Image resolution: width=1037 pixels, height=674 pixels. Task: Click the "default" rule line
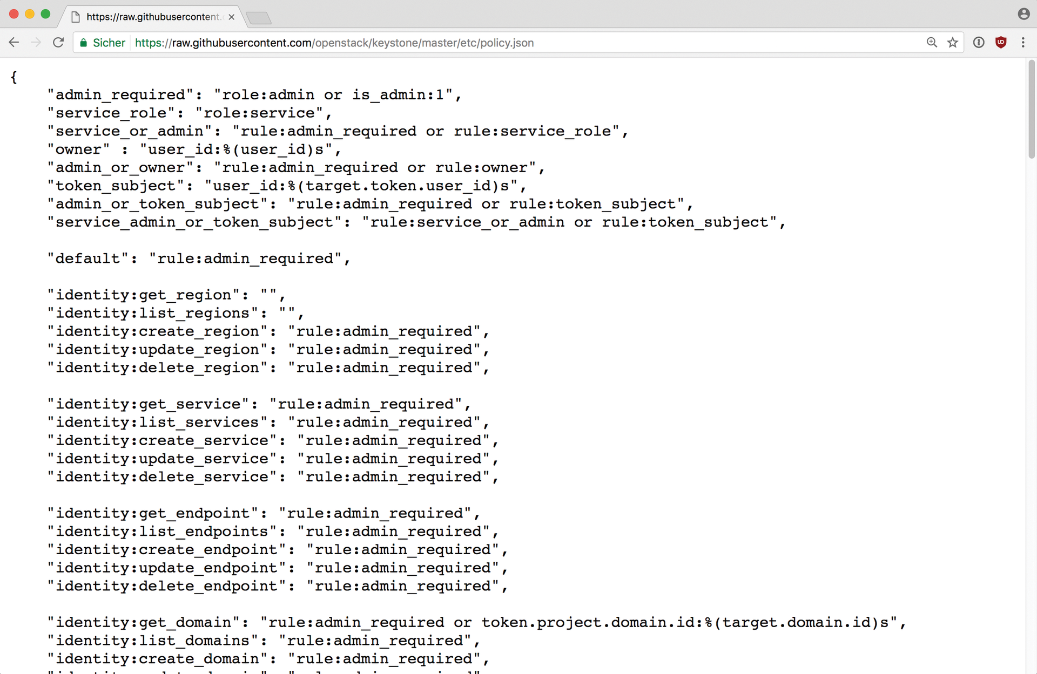(x=199, y=258)
